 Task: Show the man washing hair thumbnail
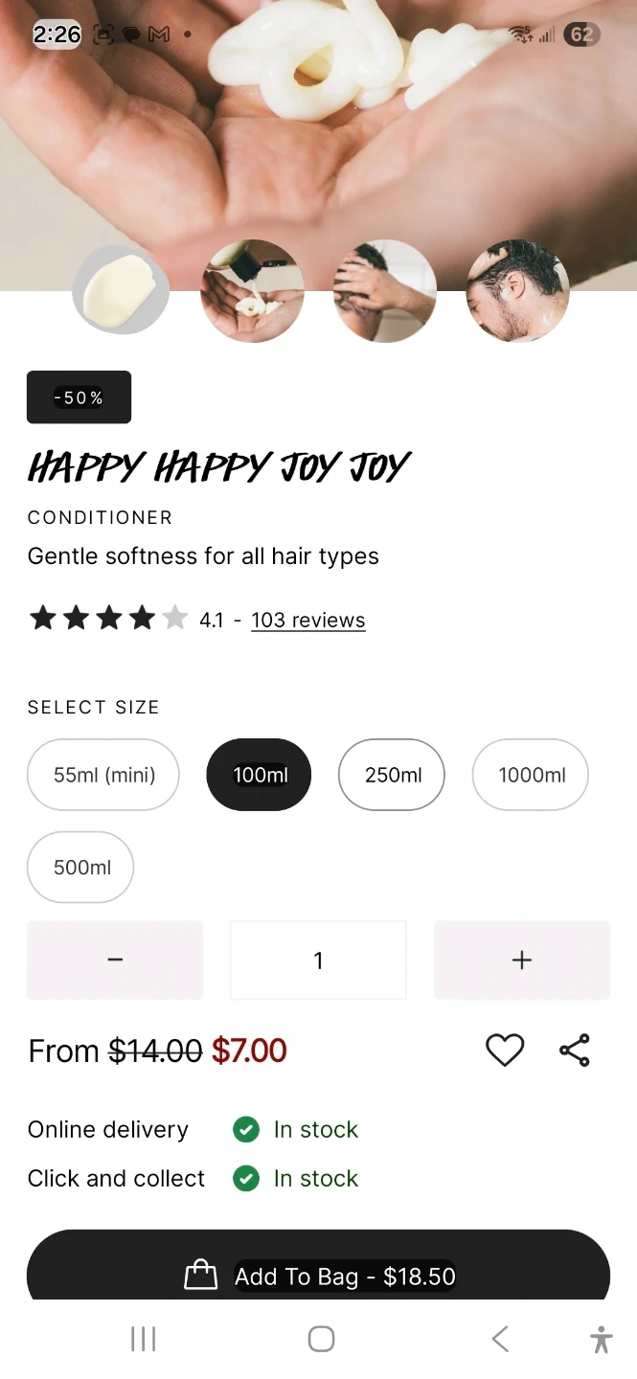pos(517,290)
